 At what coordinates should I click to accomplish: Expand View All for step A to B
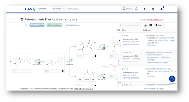coord(151,45)
